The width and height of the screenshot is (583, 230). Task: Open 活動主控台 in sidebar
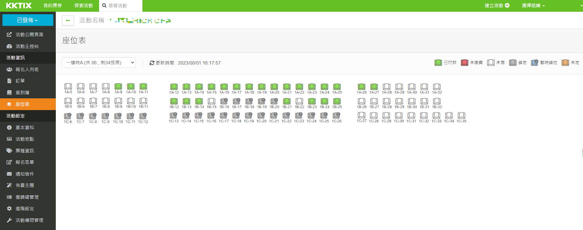pyautogui.click(x=28, y=46)
